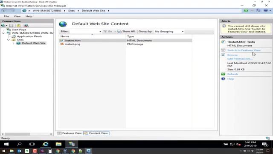Screen dimensions: 273x154
Task: Click Switch to Features View action link
Action: 244,50
